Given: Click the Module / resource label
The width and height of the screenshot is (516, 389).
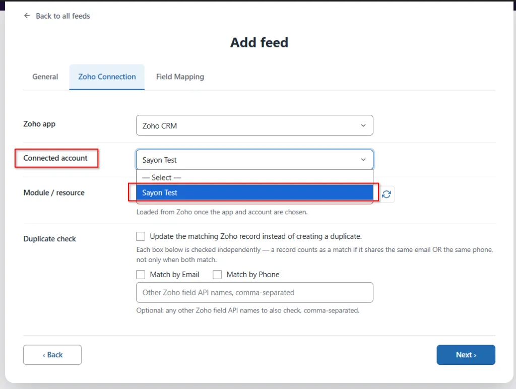Looking at the screenshot, I should (x=54, y=192).
